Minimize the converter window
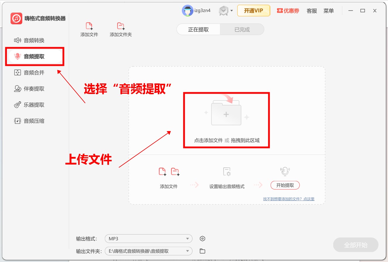Image resolution: width=388 pixels, height=262 pixels. point(351,11)
